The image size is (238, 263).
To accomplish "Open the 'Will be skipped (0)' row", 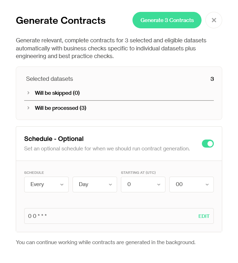I will point(57,93).
